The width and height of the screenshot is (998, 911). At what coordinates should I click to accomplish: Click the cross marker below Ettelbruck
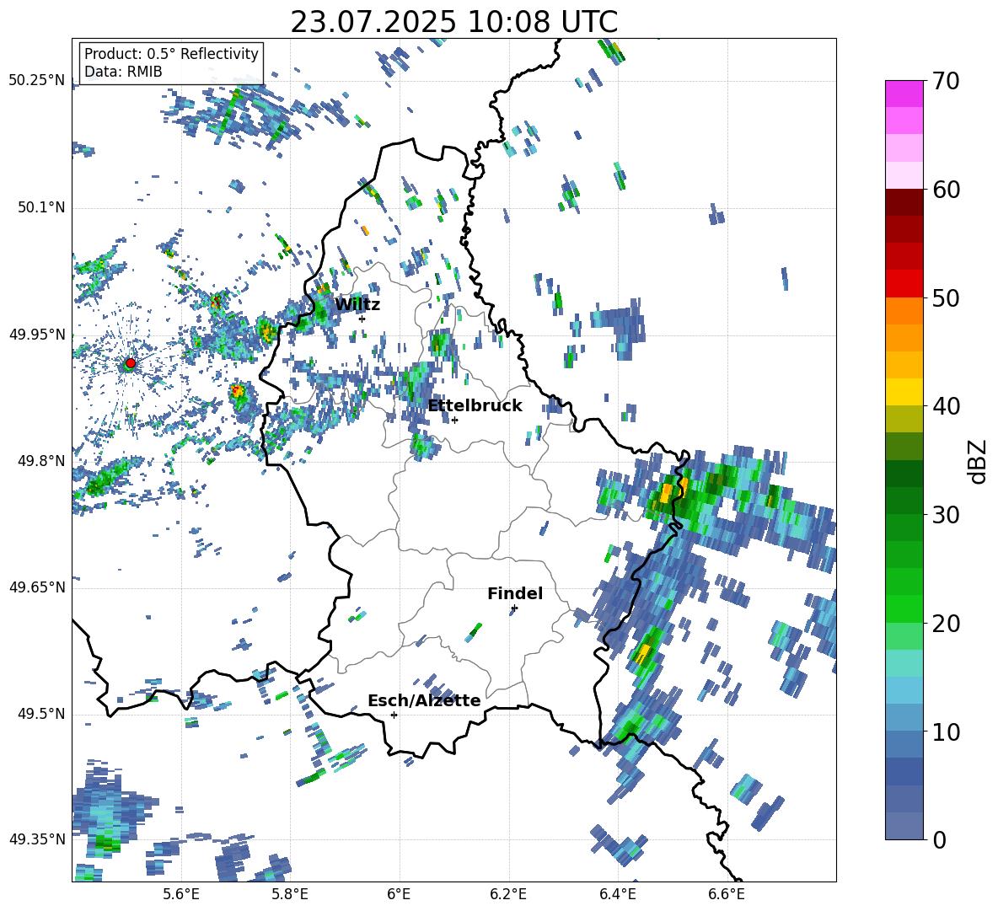(454, 420)
